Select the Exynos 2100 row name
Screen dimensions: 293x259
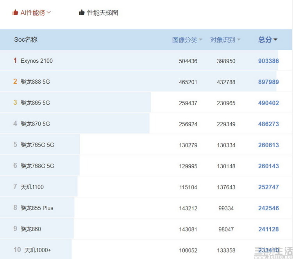(x=37, y=61)
